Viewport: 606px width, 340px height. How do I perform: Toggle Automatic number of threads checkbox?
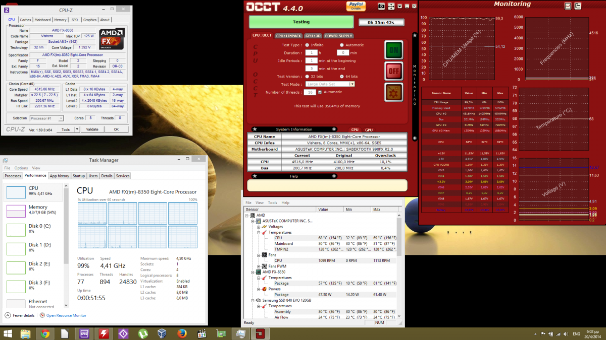320,92
